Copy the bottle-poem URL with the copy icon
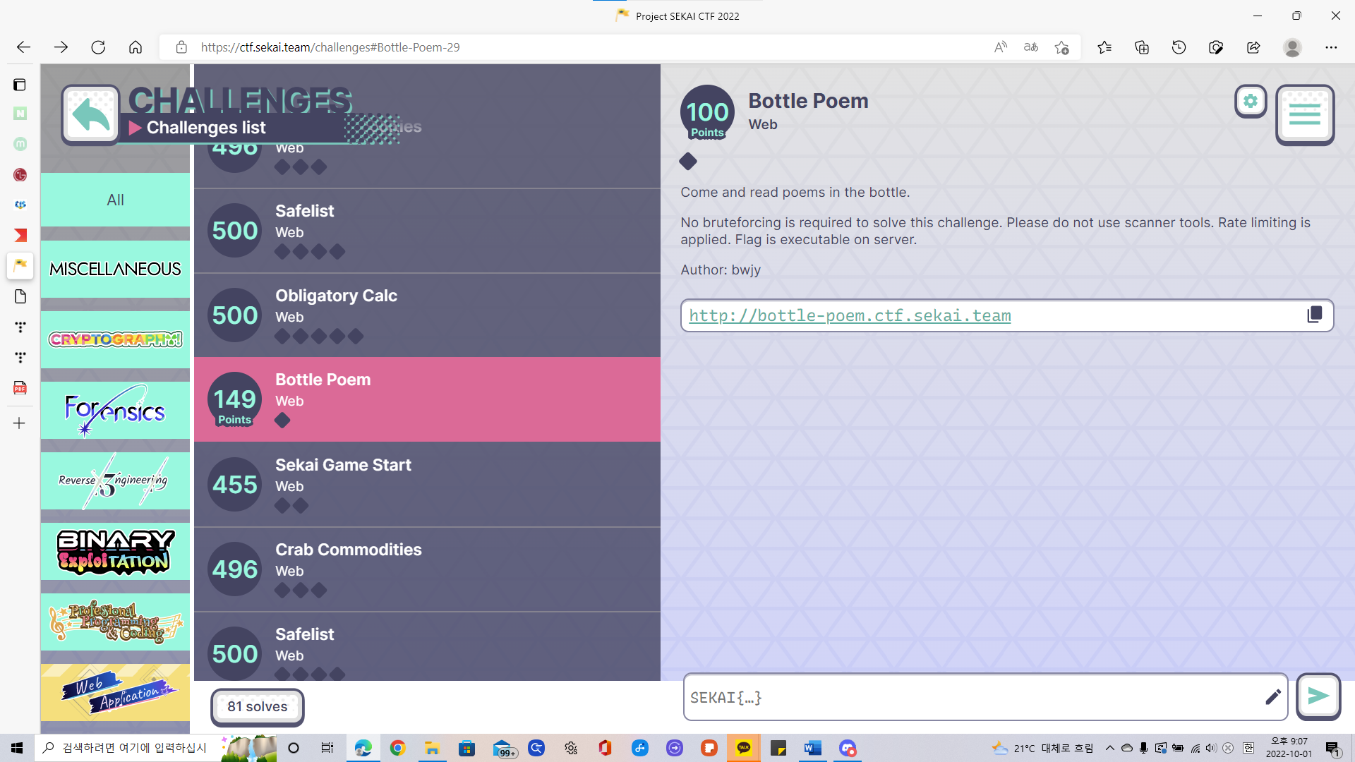Viewport: 1355px width, 762px height. (1314, 315)
